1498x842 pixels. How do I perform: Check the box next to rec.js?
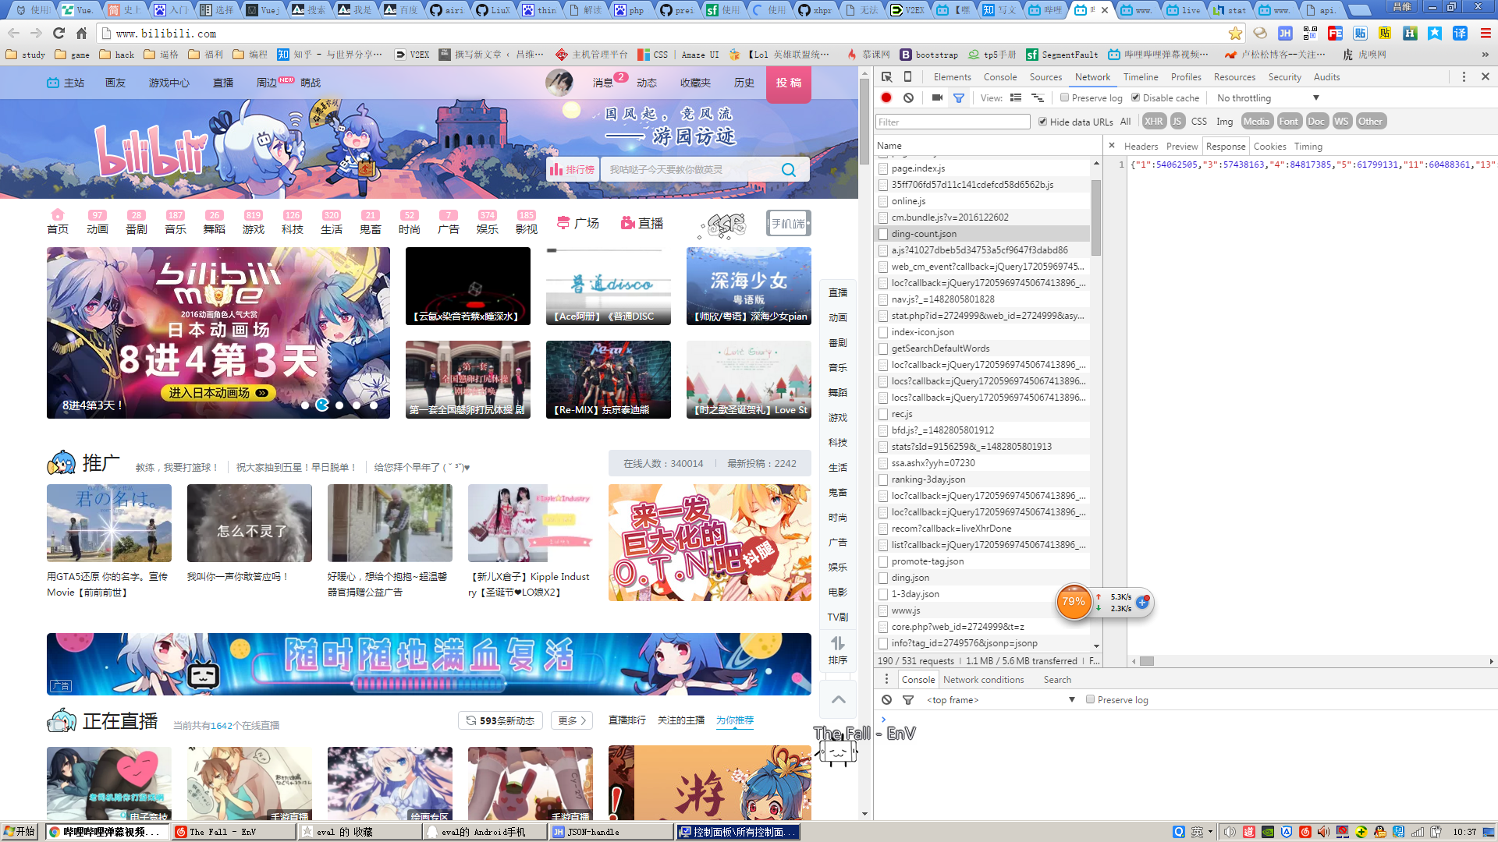click(x=883, y=414)
